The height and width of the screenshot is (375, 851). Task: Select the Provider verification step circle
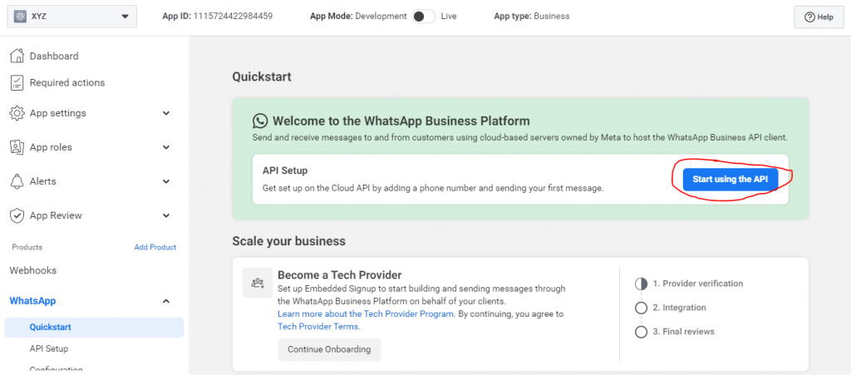coord(641,284)
